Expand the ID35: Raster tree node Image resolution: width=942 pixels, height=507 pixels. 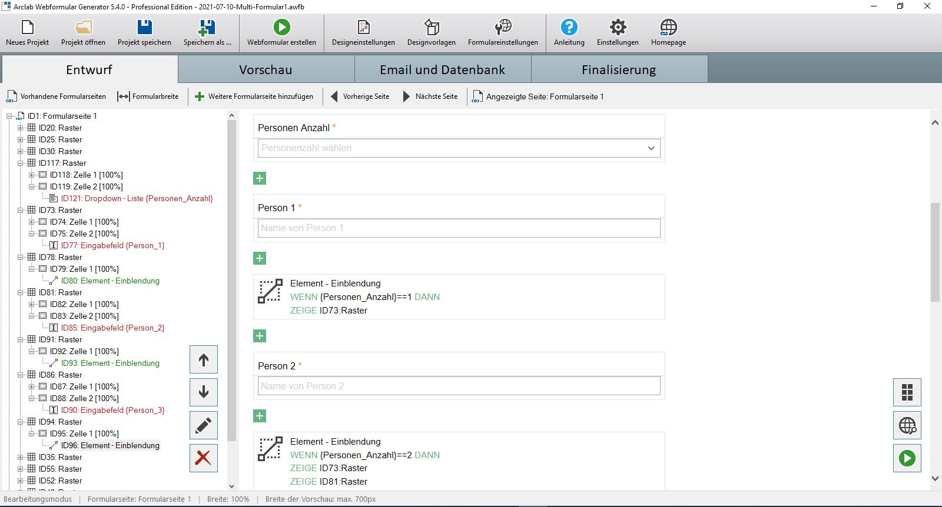point(21,457)
